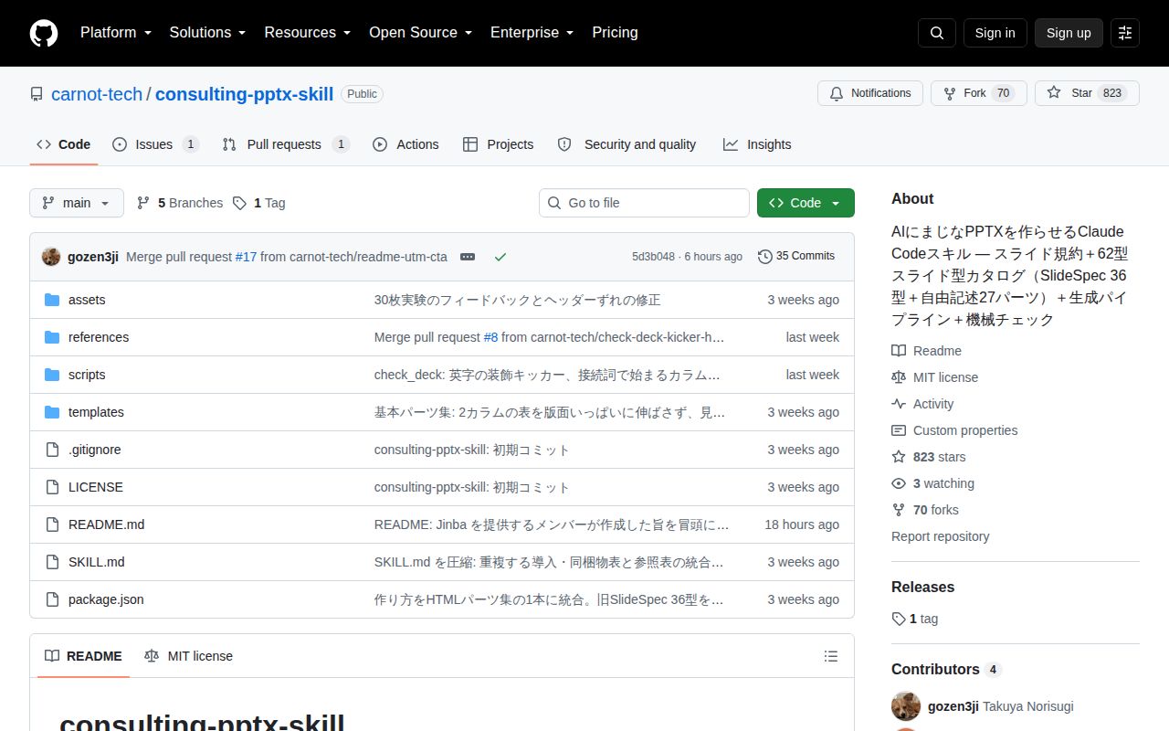Open pull request #8 link in references row
Viewport: 1169px width, 731px height.
[490, 337]
